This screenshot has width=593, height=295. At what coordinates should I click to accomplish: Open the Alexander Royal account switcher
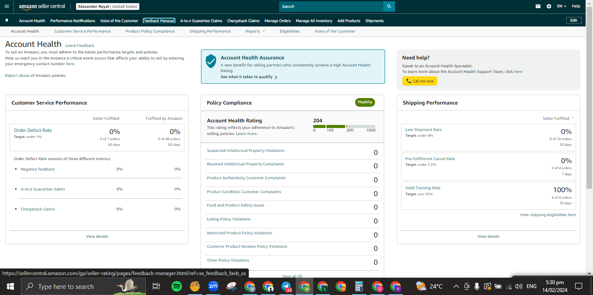[108, 7]
